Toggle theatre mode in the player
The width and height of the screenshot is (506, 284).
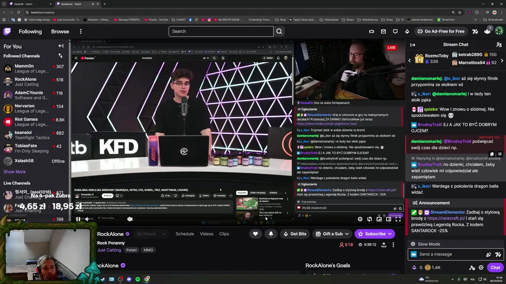coord(389,219)
